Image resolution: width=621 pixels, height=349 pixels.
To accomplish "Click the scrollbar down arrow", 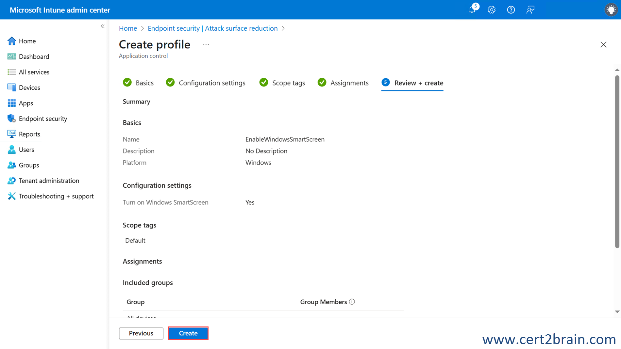I will pos(617,312).
